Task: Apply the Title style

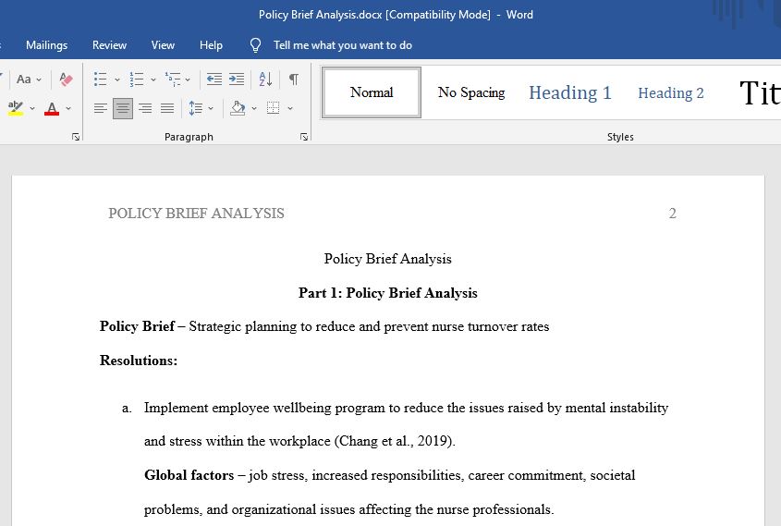Action: (x=759, y=92)
